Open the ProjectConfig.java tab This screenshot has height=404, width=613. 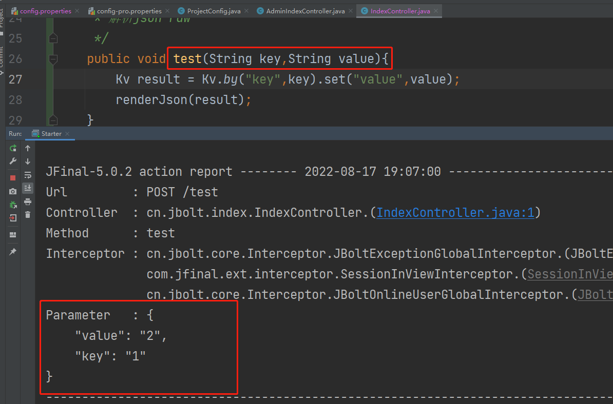pyautogui.click(x=214, y=11)
